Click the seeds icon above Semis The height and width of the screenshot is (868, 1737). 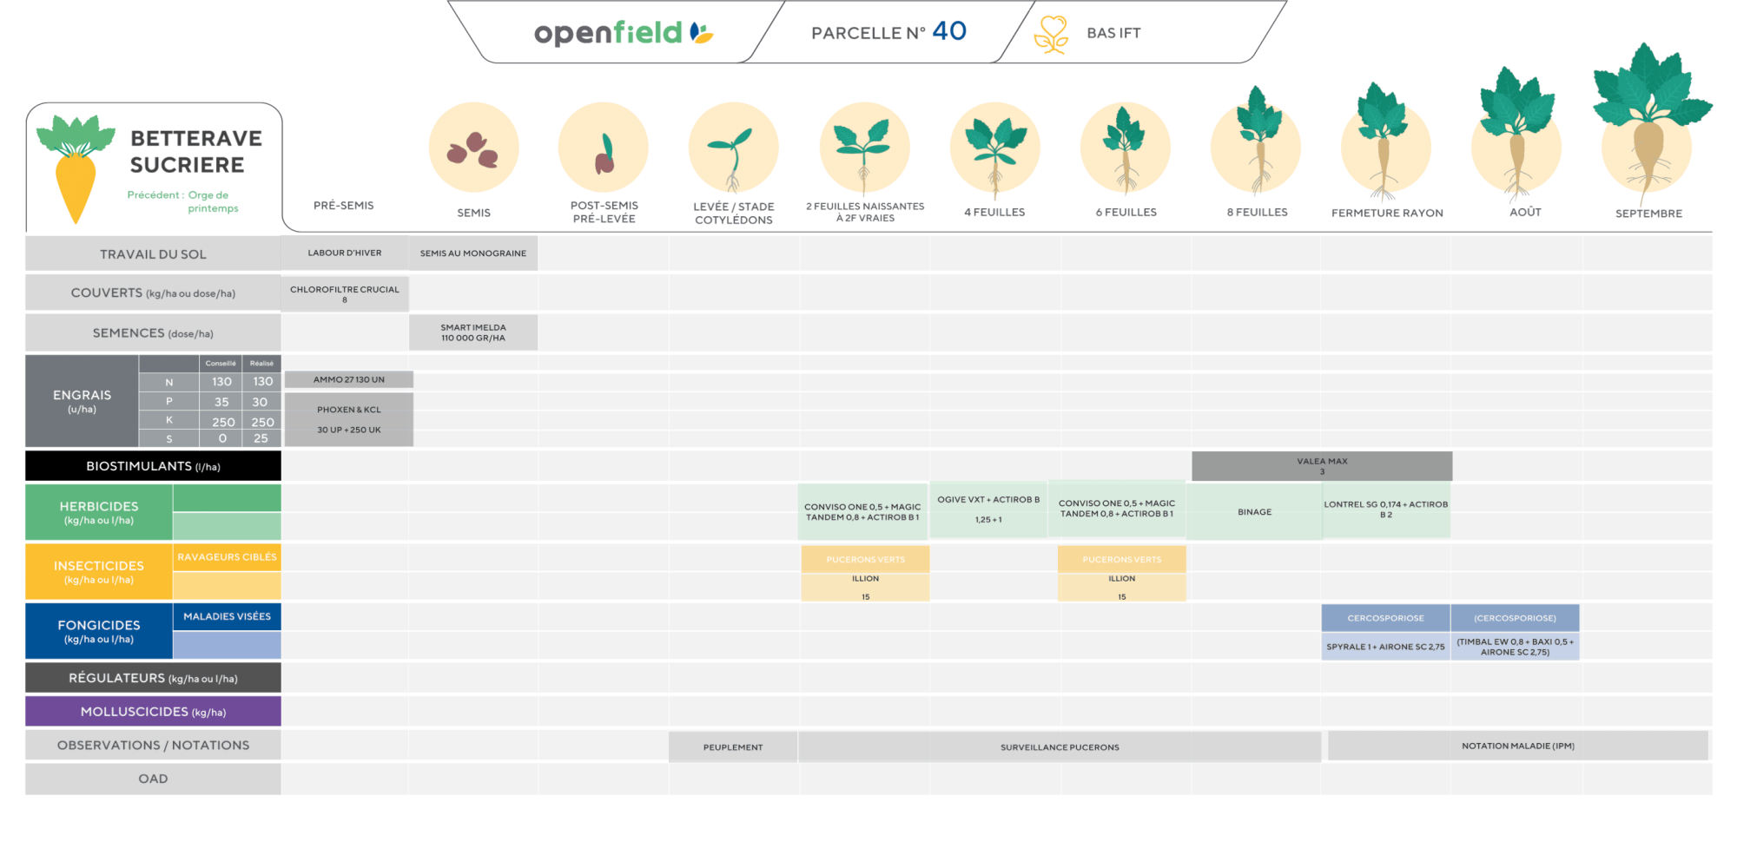tap(473, 148)
